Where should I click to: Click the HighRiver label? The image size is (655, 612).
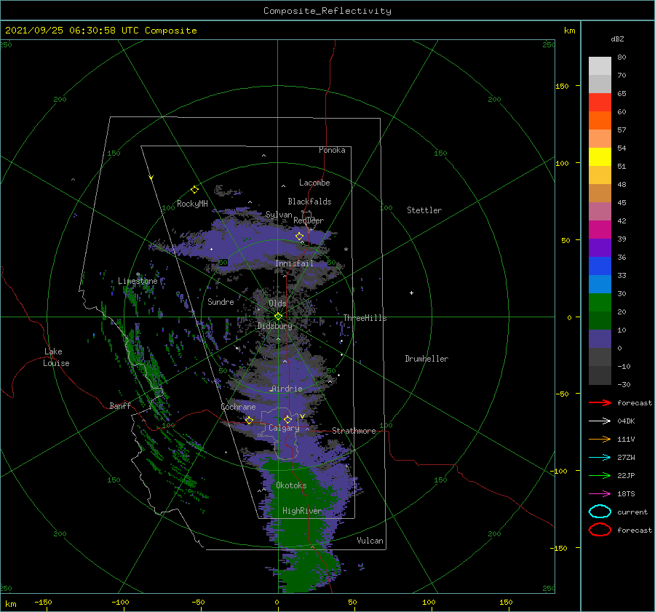(x=302, y=511)
